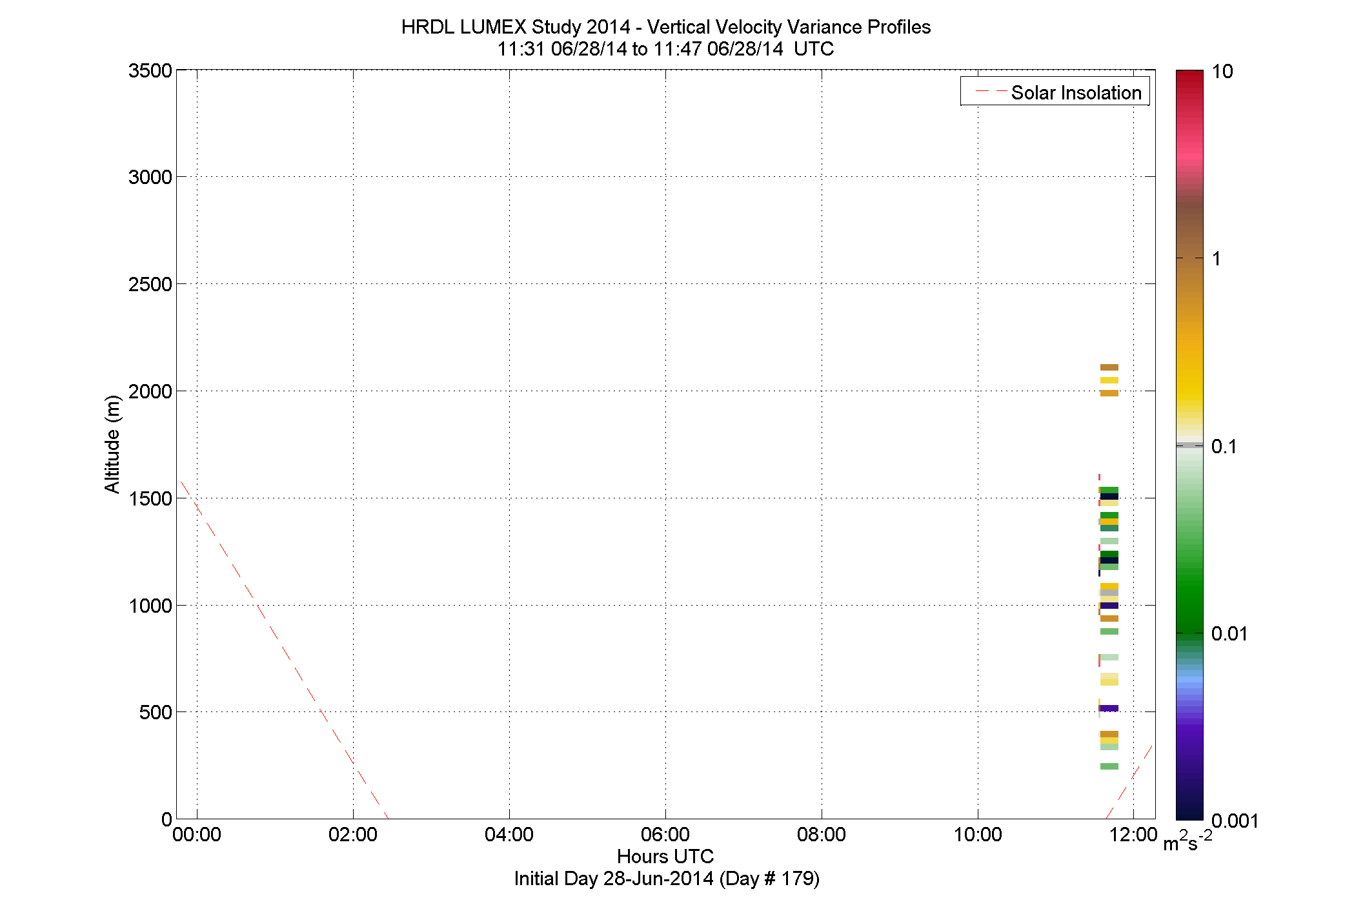Click the colorbar label 0.001

(1235, 821)
